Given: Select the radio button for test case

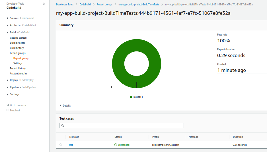Looking at the screenshot, I should (x=61, y=145).
